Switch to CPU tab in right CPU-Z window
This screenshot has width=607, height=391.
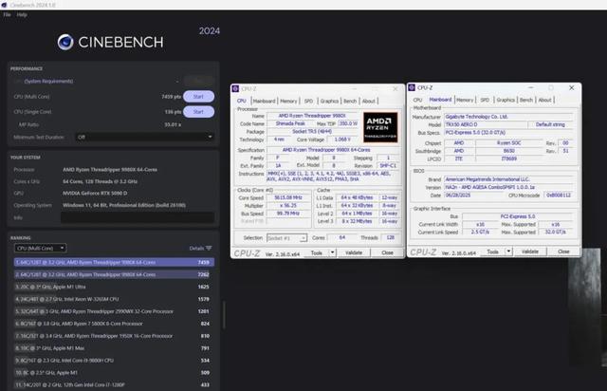click(417, 100)
